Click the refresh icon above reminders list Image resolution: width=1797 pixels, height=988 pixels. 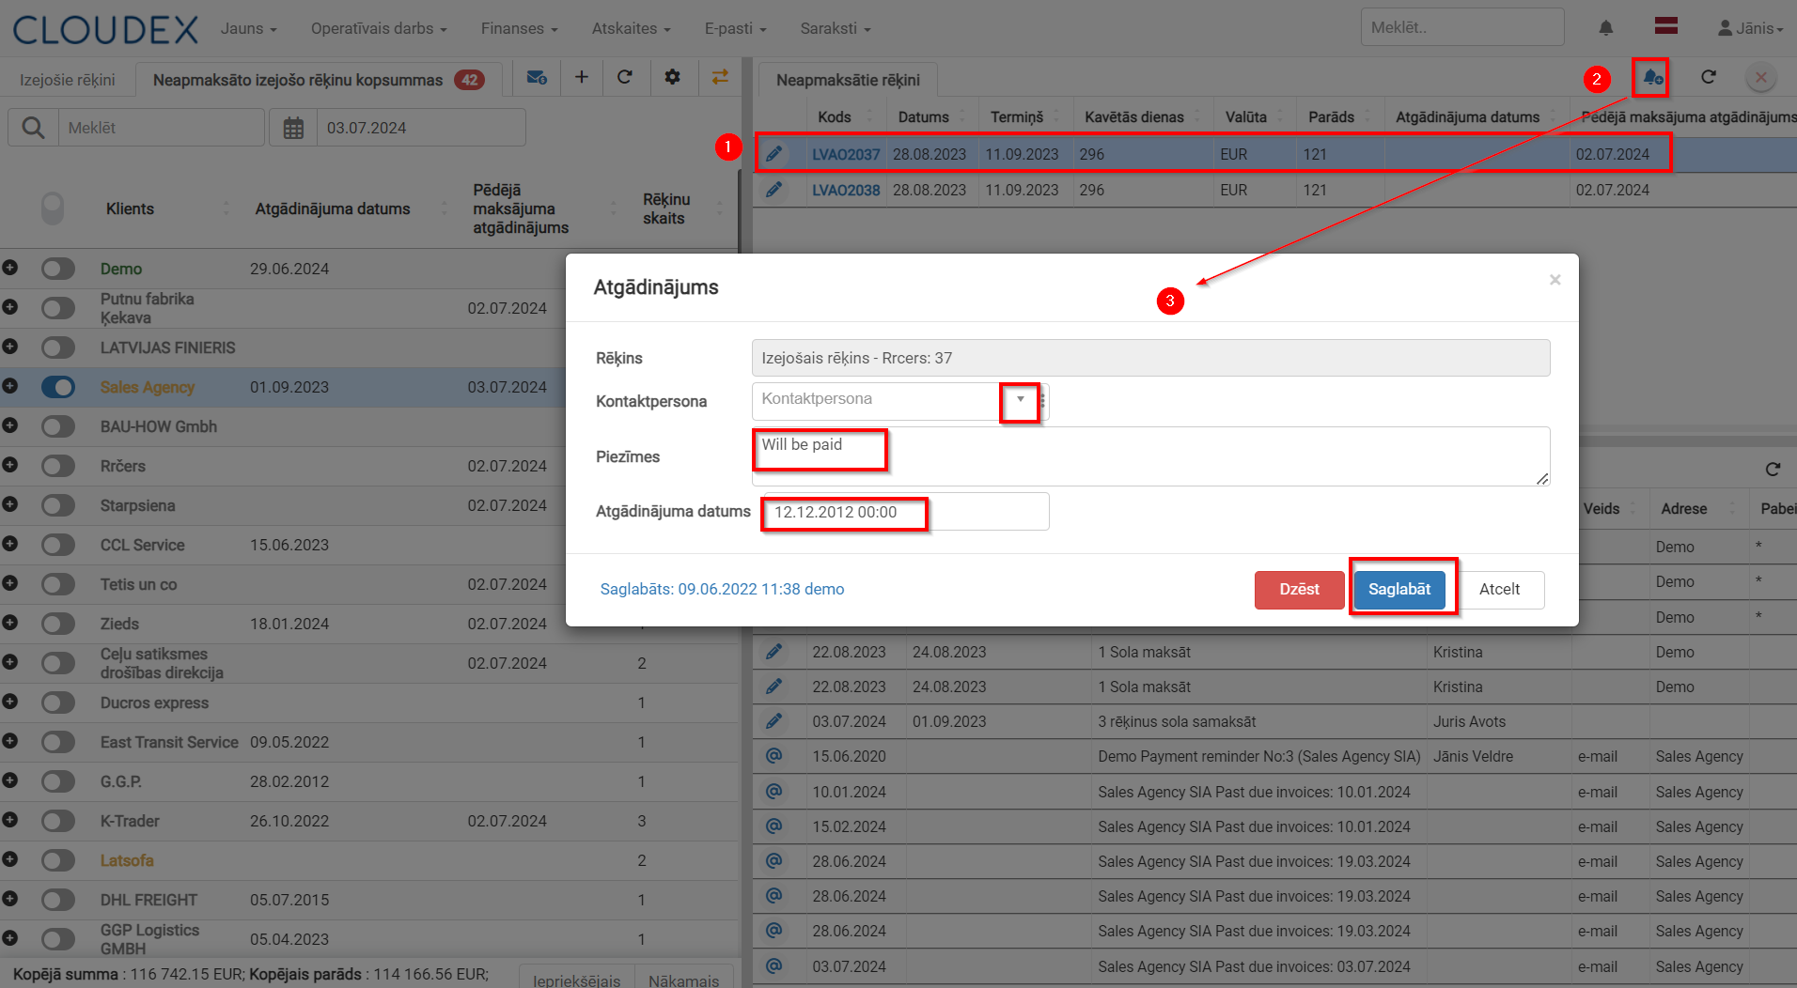[x=1773, y=469]
